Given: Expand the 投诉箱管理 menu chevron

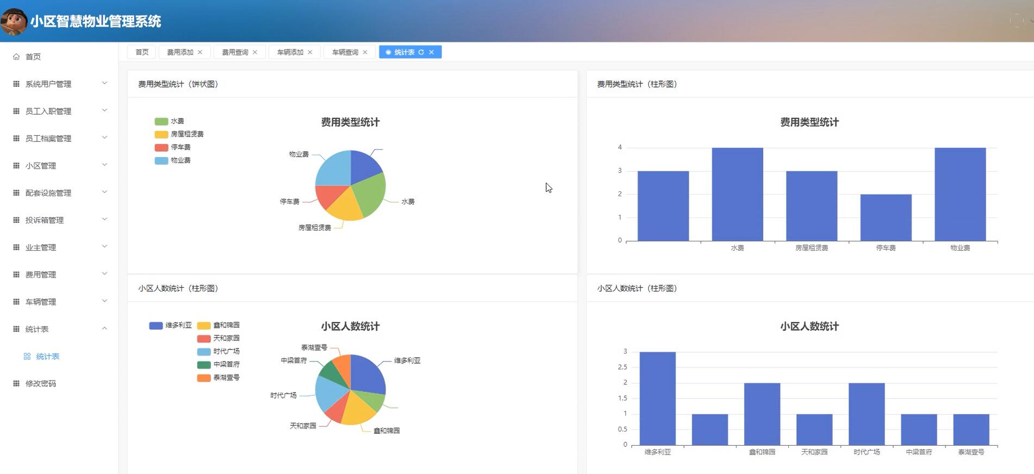Looking at the screenshot, I should click(104, 219).
